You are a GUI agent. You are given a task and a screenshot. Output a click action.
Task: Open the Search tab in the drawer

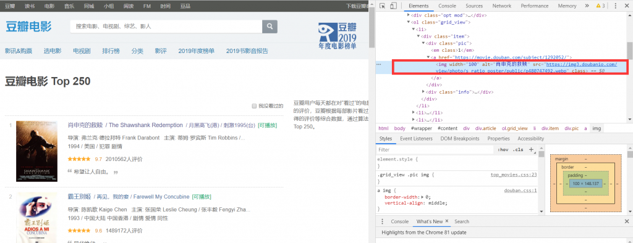point(462,221)
